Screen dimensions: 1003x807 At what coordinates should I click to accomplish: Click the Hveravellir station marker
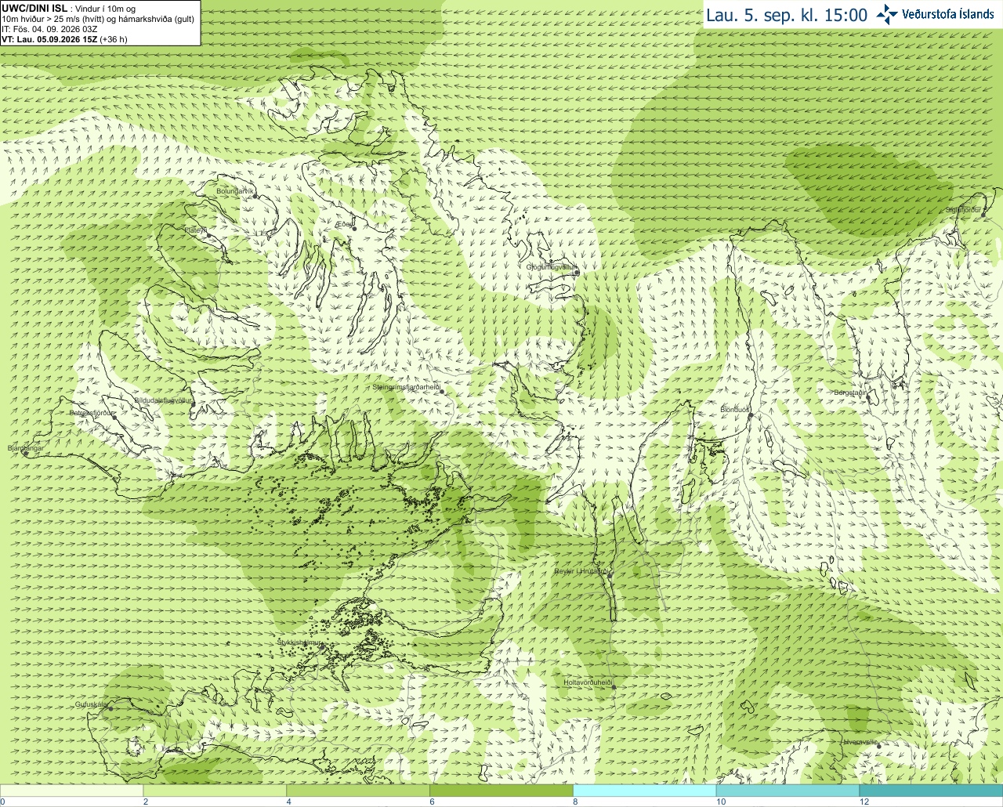coord(878,745)
